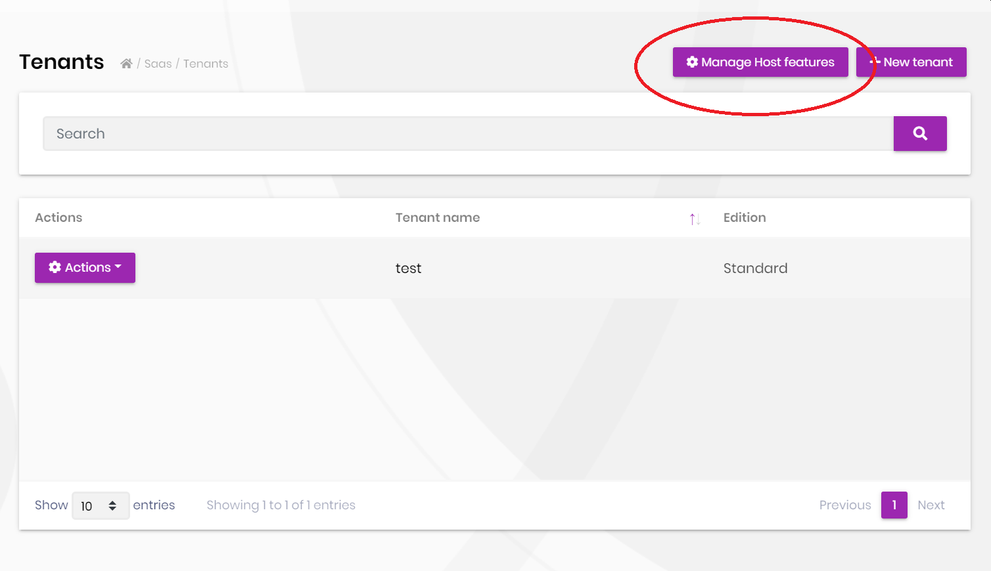Go to the Next page
The width and height of the screenshot is (991, 571).
point(931,505)
